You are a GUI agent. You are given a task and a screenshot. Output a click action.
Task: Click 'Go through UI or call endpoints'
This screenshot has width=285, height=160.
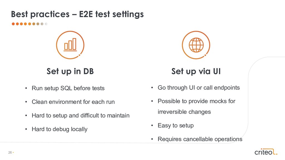[x=198, y=88]
